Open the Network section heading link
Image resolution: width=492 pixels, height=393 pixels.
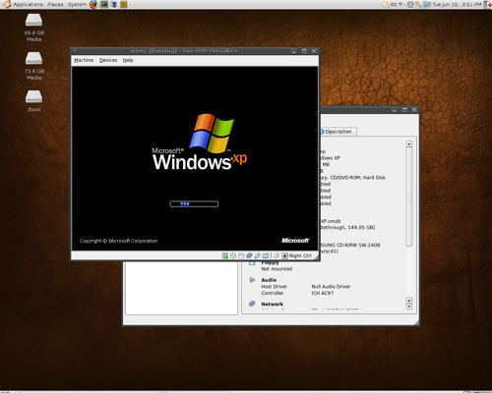click(x=273, y=305)
